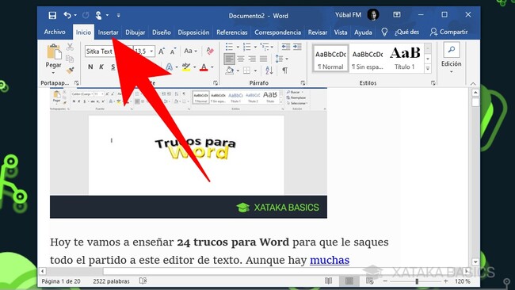The height and width of the screenshot is (290, 515).
Task: Apply the Título 1 style
Action: pos(405,59)
